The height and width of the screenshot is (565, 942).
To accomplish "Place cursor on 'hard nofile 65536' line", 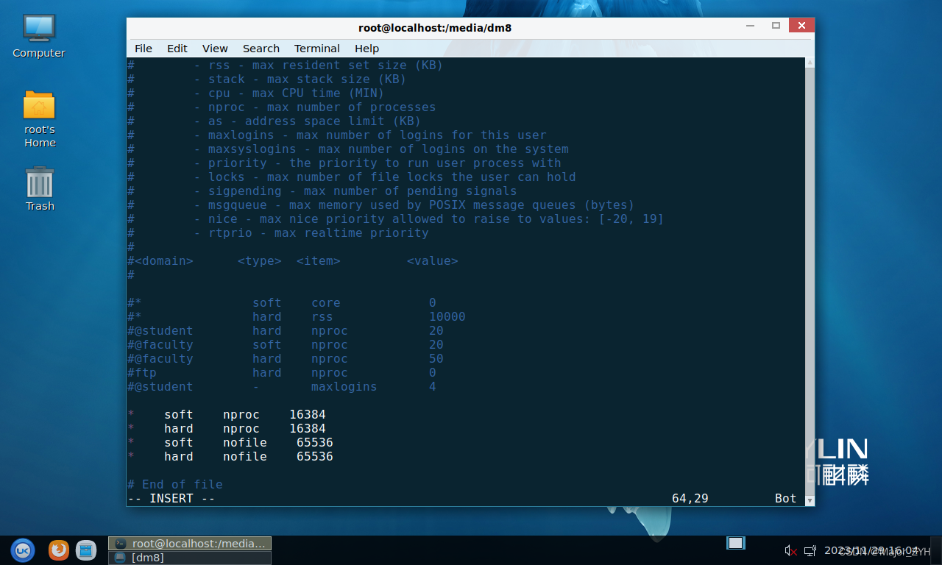I will (x=230, y=456).
